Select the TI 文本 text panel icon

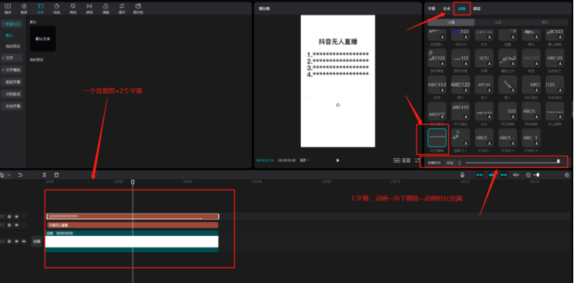(40, 8)
